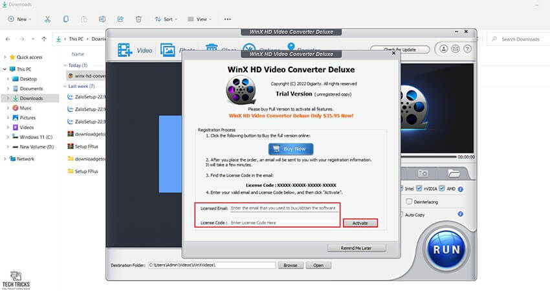Click the Buy Now button
This screenshot has width=550, height=291.
[291, 149]
